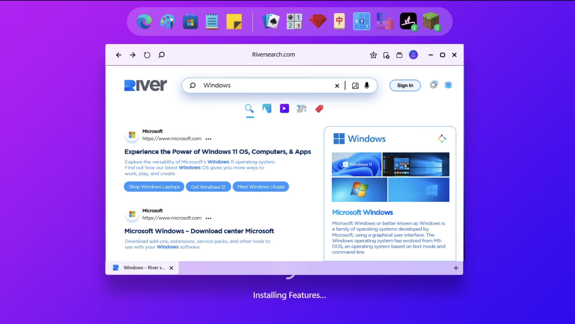Open the vertical tabs panel in the toolbar

pyautogui.click(x=399, y=55)
